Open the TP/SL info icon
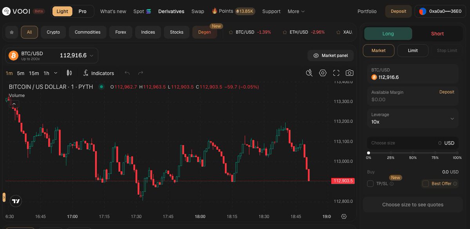Screen dimensions: 470x229 click(392, 184)
